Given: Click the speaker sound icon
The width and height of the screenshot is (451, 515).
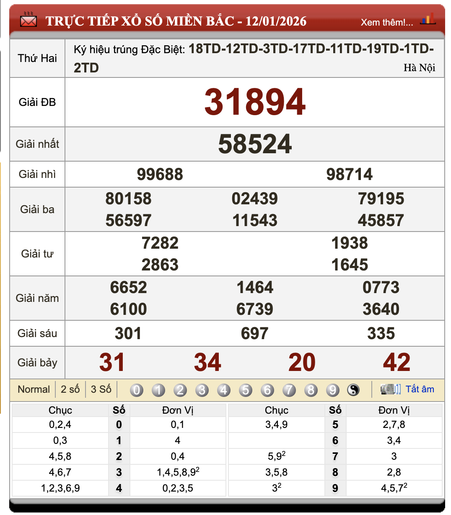Looking at the screenshot, I should tap(390, 389).
